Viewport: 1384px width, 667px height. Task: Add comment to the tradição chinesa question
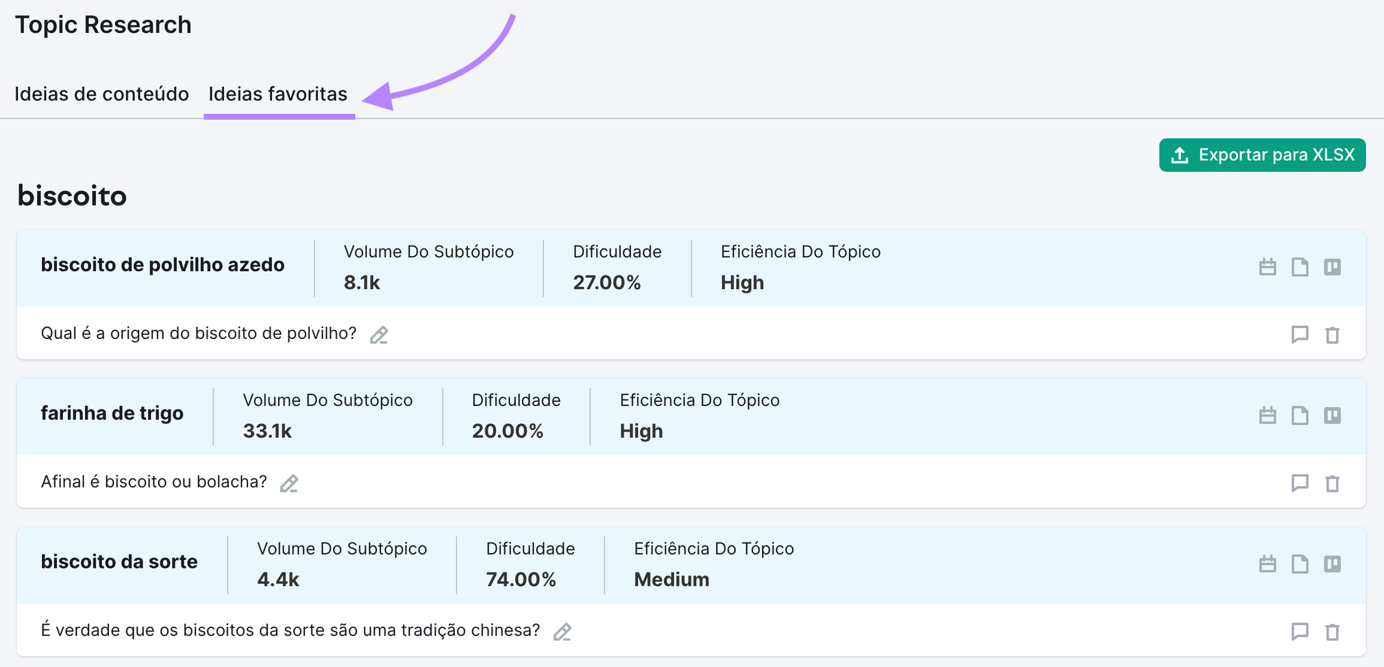click(1300, 631)
